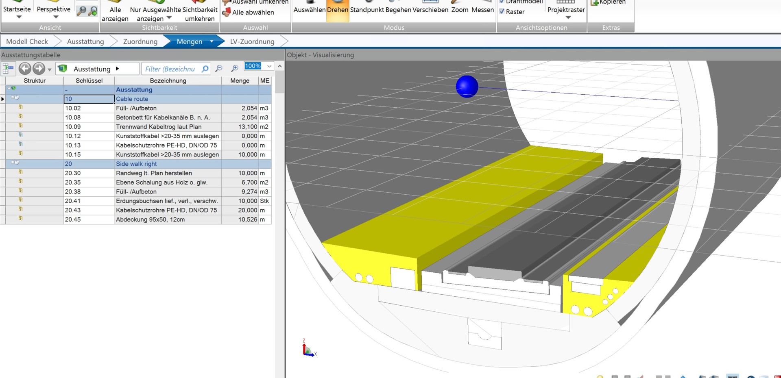This screenshot has height=378, width=781.
Task: Click the green Kopieren icon in Extras
Action: pos(594,2)
